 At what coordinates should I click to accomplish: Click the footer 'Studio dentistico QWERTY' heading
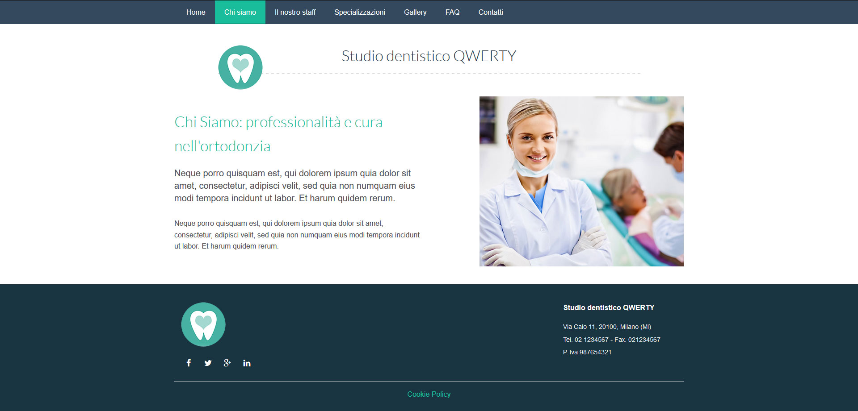coord(609,307)
